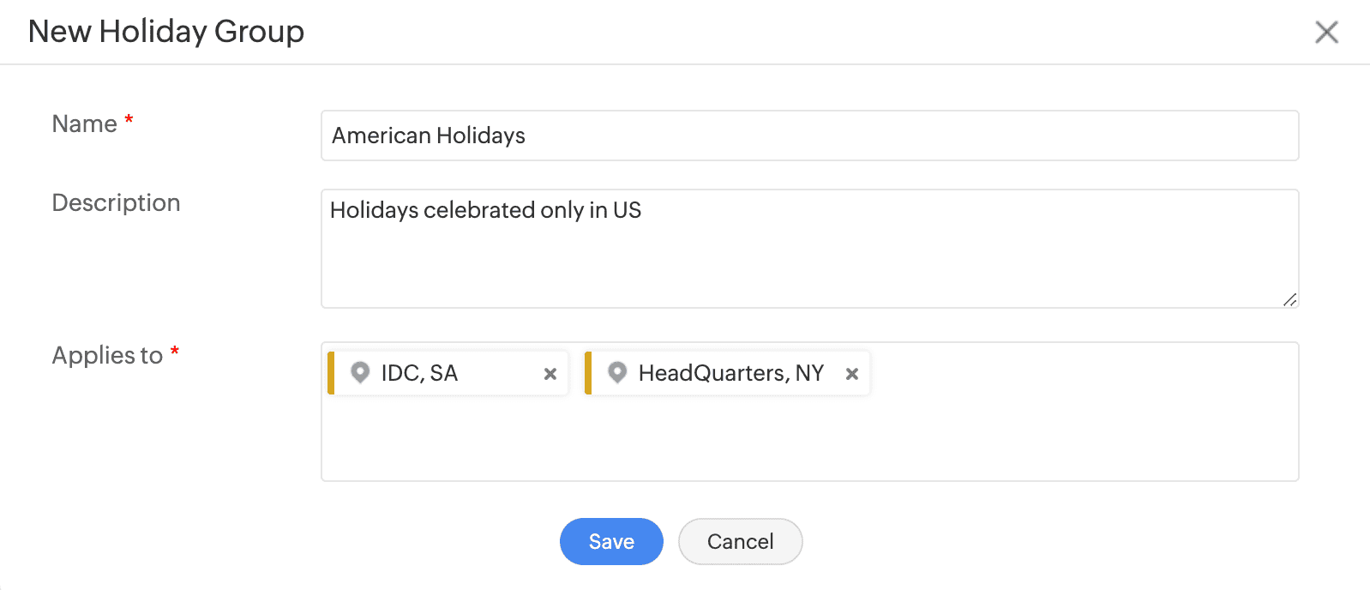This screenshot has height=590, width=1370.
Task: Click the yellow bar on HeadQuarters, NY tag
Action: [588, 373]
